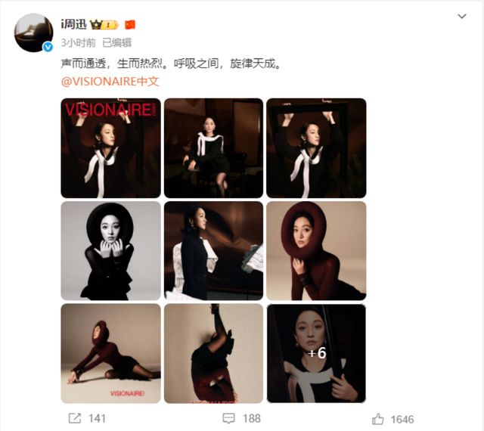Open the upside-down leg pose photo

pyautogui.click(x=213, y=354)
